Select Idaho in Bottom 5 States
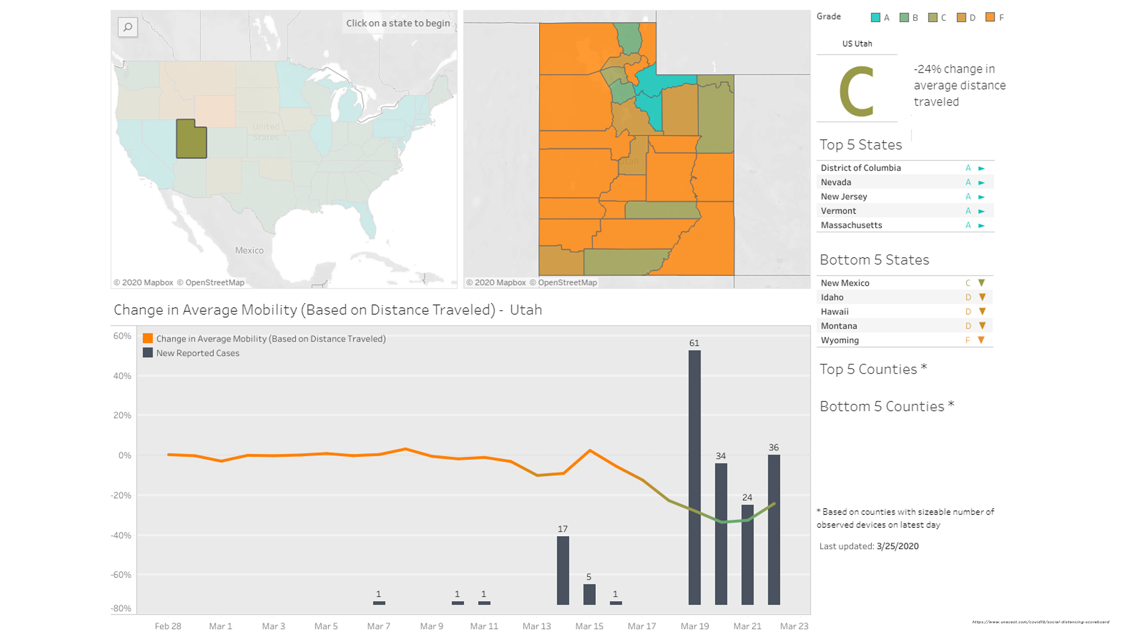The height and width of the screenshot is (632, 1124). pos(832,297)
